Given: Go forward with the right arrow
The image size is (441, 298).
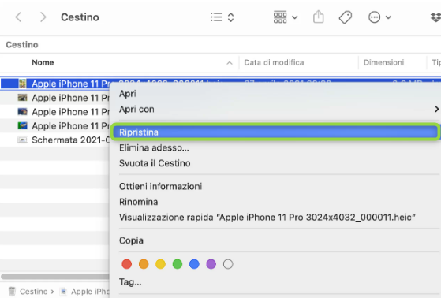Looking at the screenshot, I should [43, 17].
